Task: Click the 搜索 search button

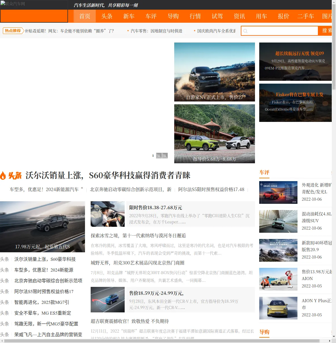Action: (325, 31)
